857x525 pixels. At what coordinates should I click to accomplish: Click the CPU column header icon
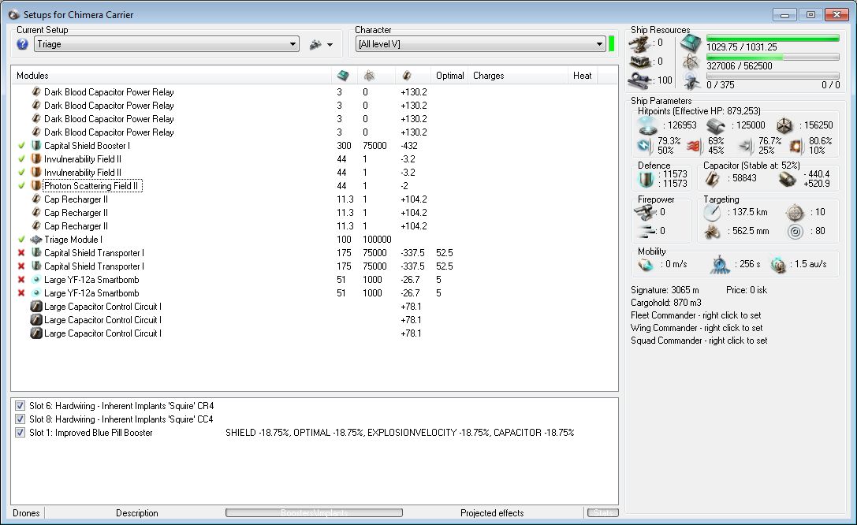(x=342, y=76)
